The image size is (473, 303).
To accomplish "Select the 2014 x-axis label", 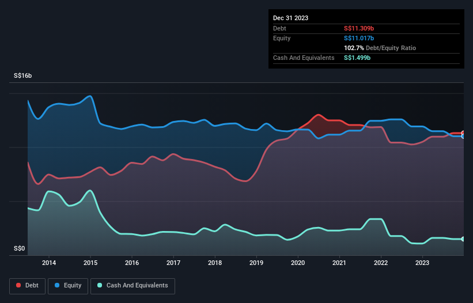I will 49,263.
